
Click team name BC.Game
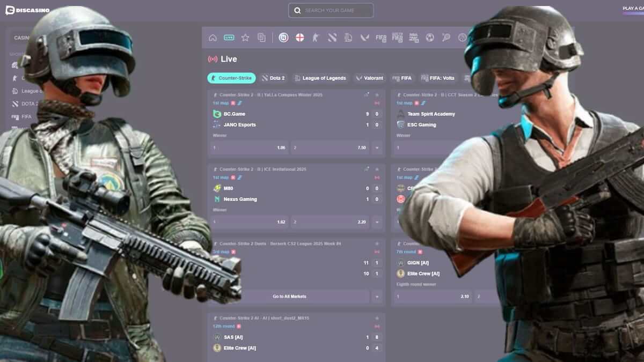[235, 114]
